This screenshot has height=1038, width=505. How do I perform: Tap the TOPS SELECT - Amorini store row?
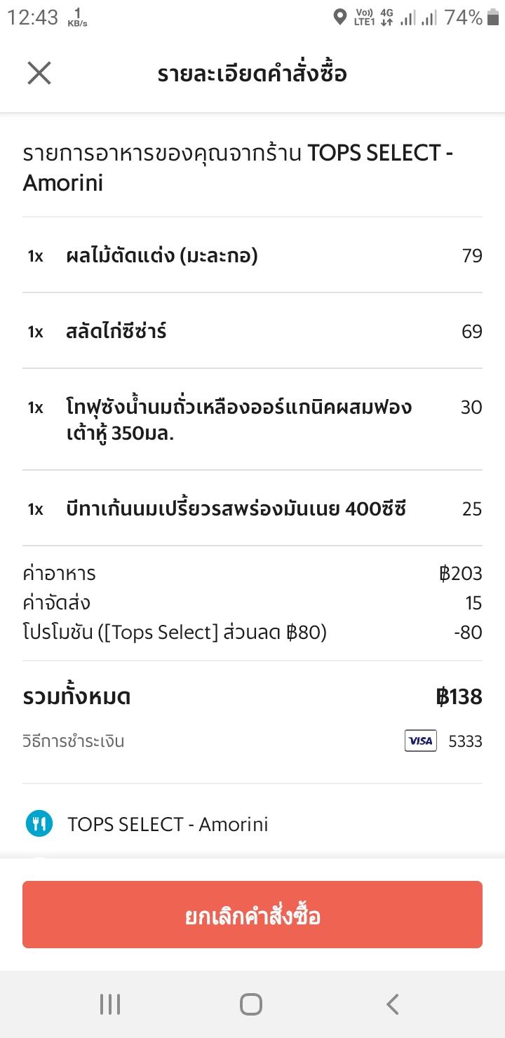click(x=168, y=824)
